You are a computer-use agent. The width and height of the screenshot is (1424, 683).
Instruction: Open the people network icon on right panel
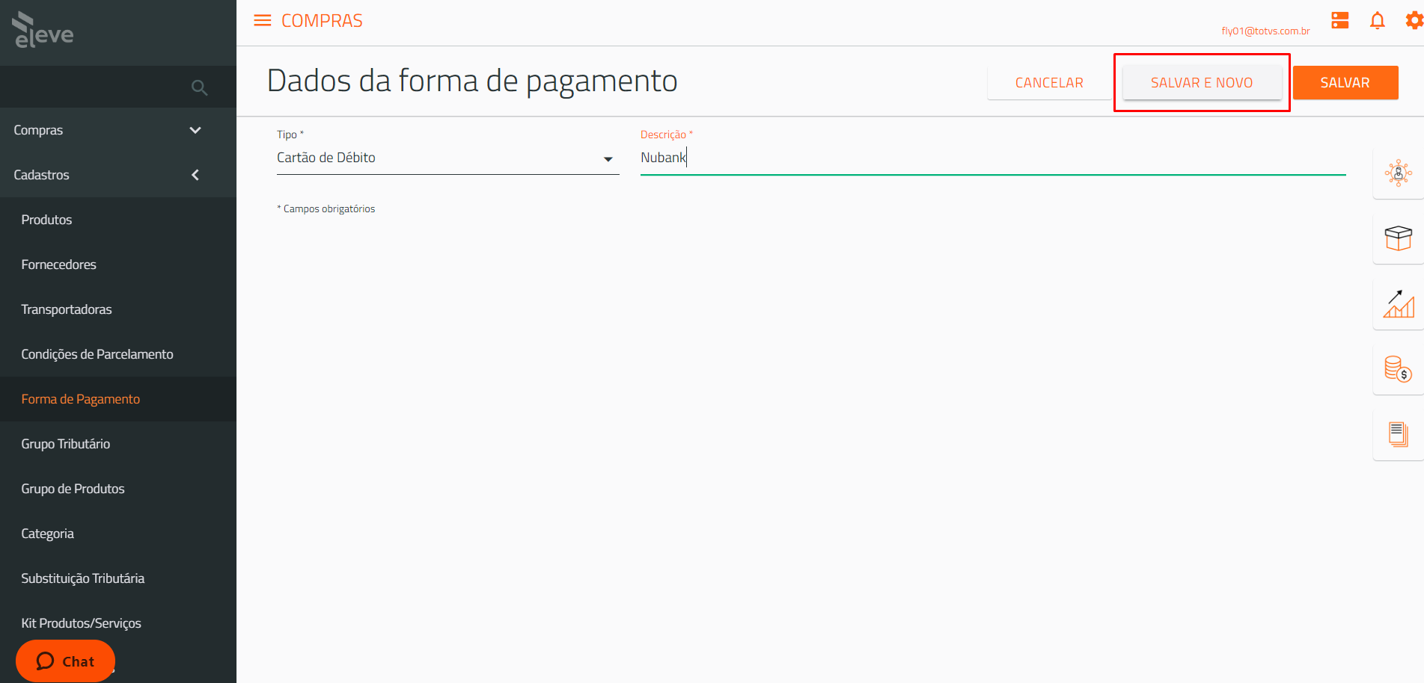point(1398,173)
